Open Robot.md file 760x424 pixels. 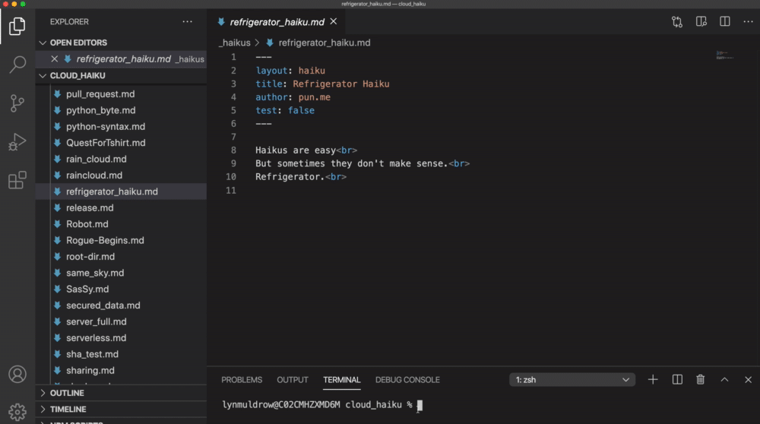coord(121,224)
